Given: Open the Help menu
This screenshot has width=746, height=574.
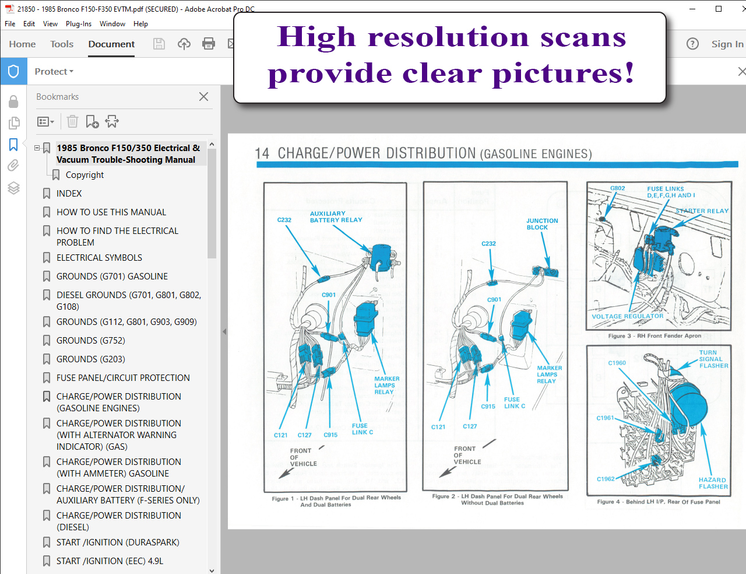Looking at the screenshot, I should 140,24.
